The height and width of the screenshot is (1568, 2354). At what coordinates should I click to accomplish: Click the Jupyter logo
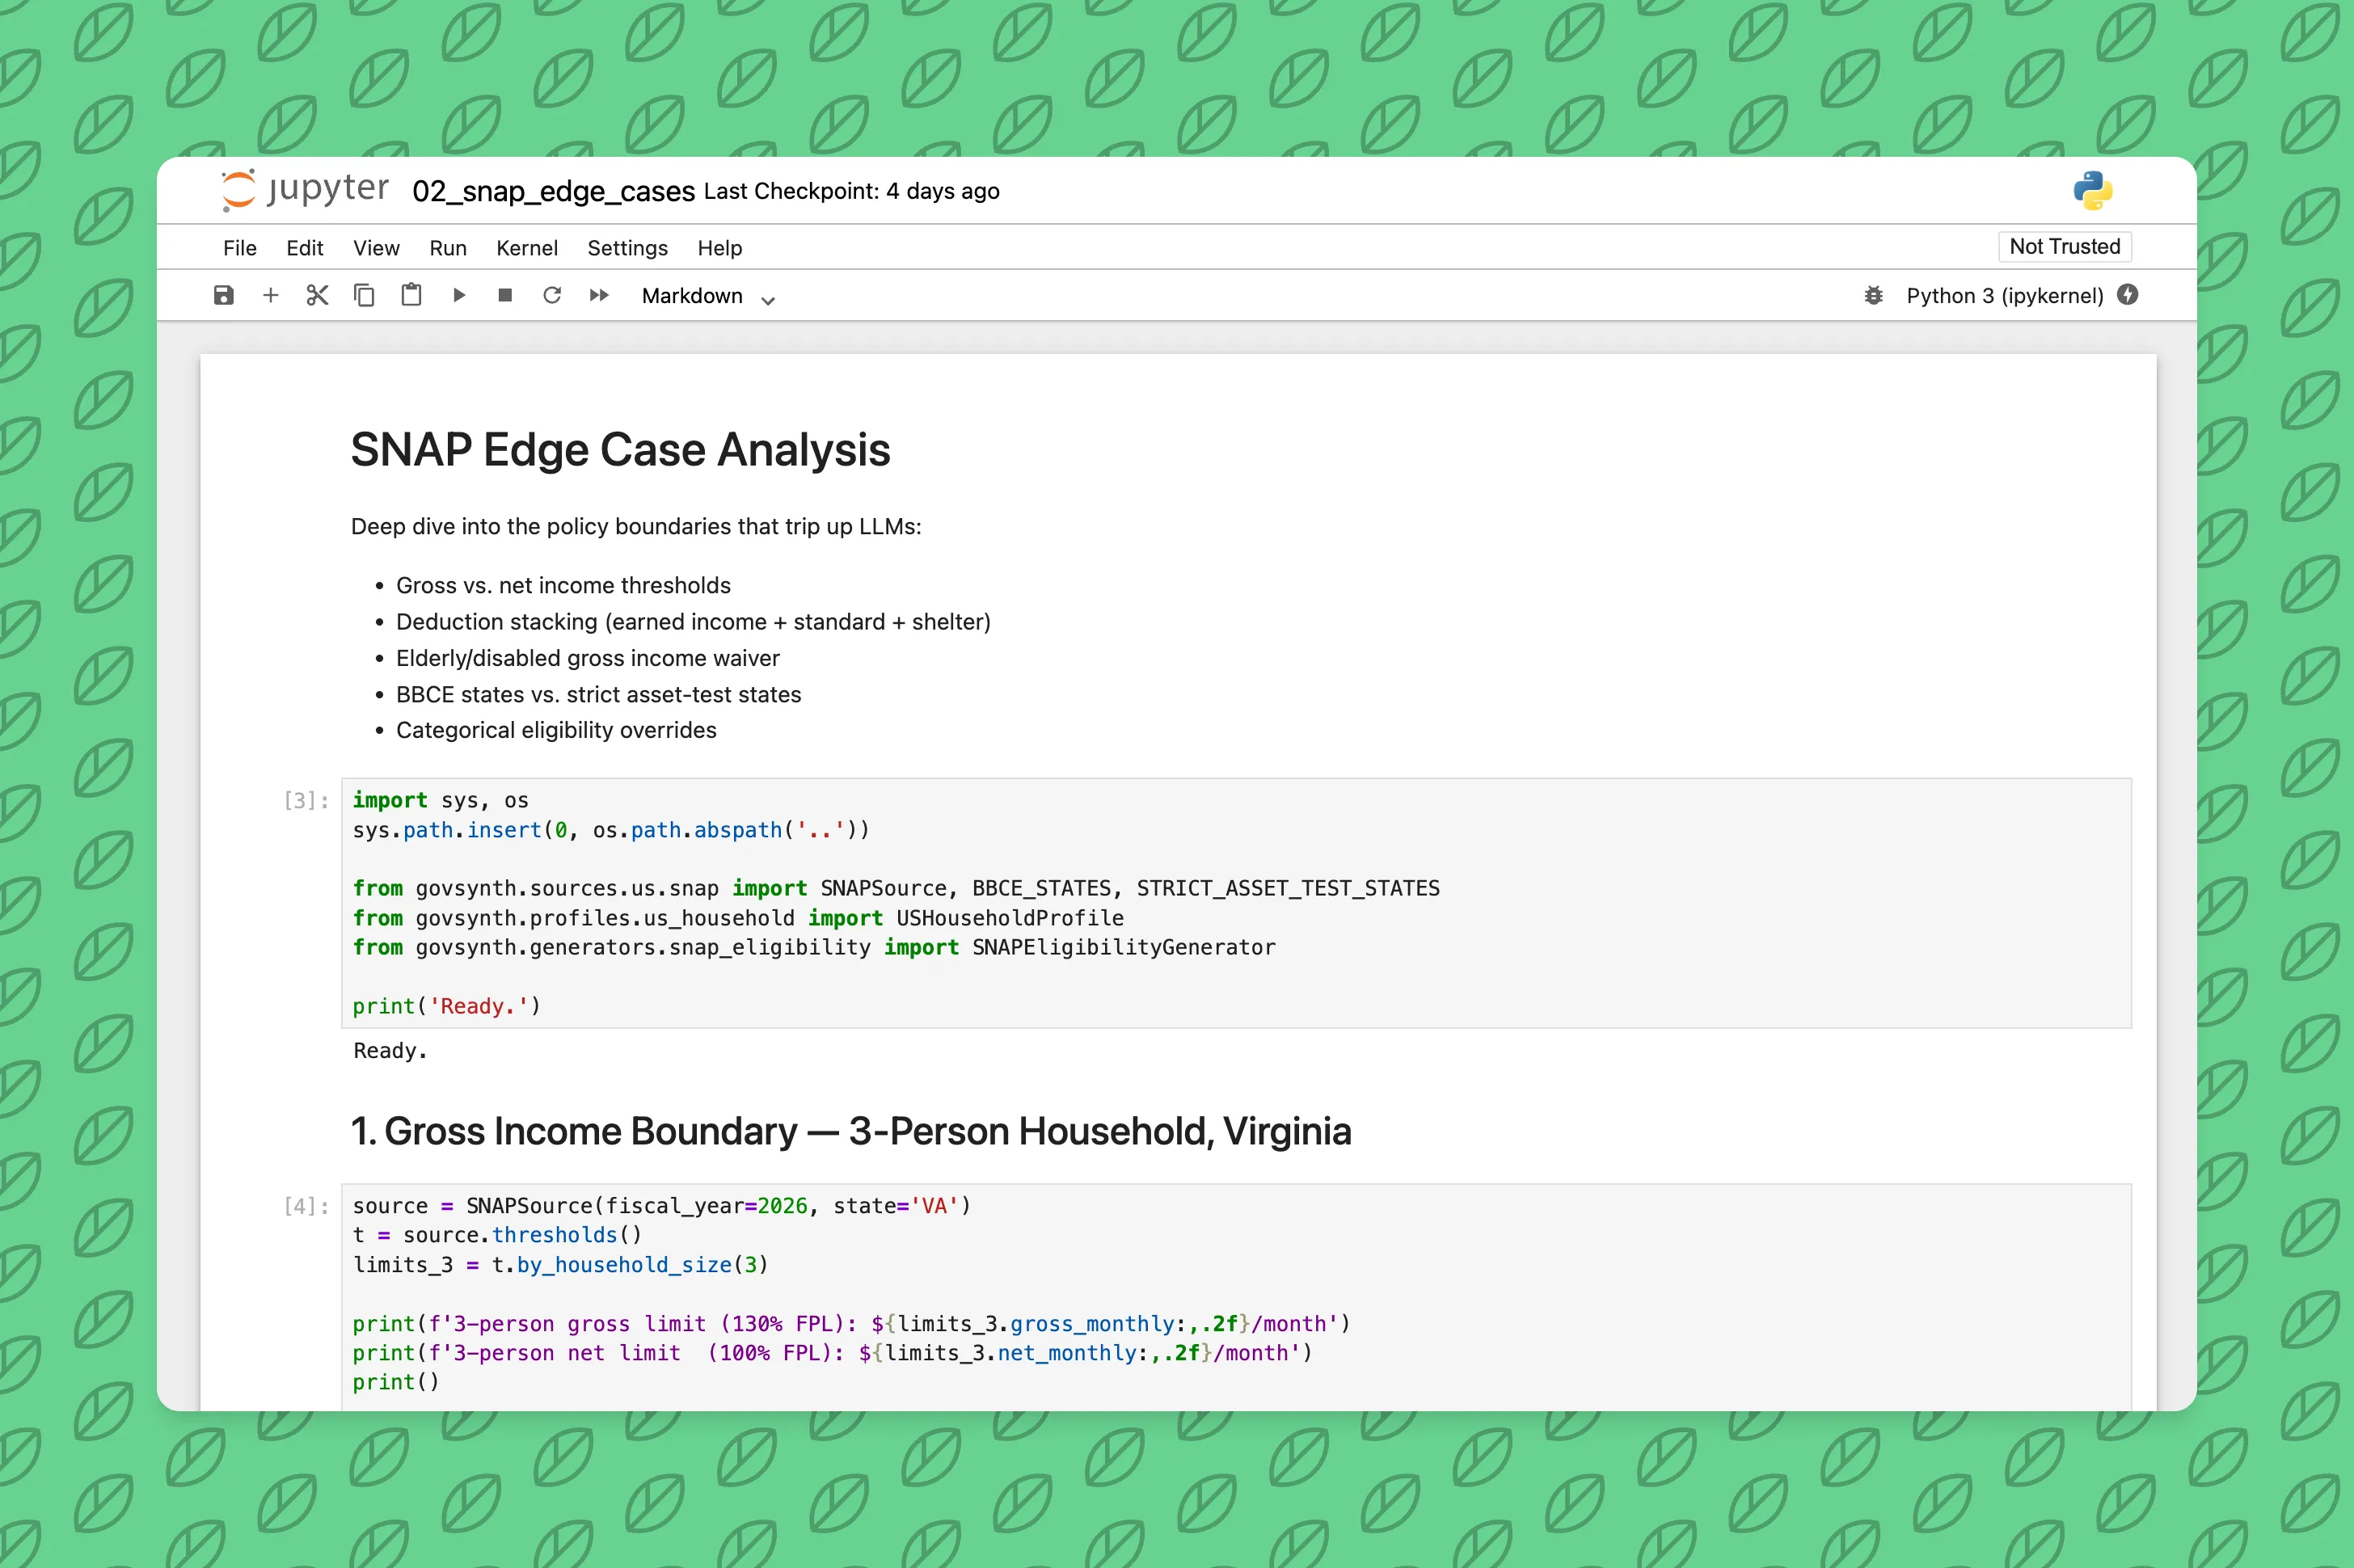[305, 190]
